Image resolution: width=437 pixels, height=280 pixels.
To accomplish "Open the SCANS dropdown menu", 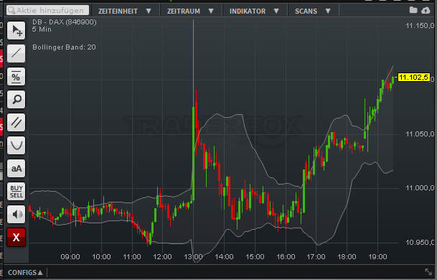I will tap(313, 11).
